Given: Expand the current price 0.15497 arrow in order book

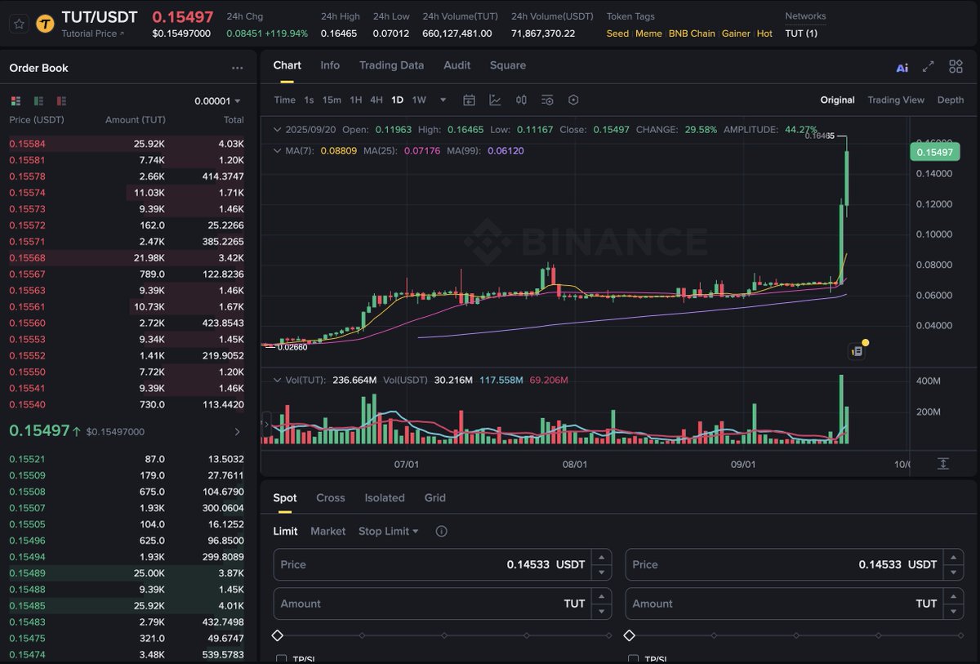Looking at the screenshot, I should point(238,431).
